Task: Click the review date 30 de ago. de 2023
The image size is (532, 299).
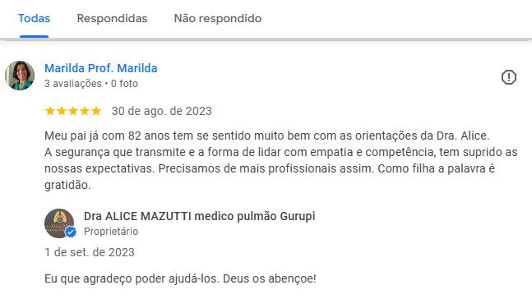Action: pos(161,111)
